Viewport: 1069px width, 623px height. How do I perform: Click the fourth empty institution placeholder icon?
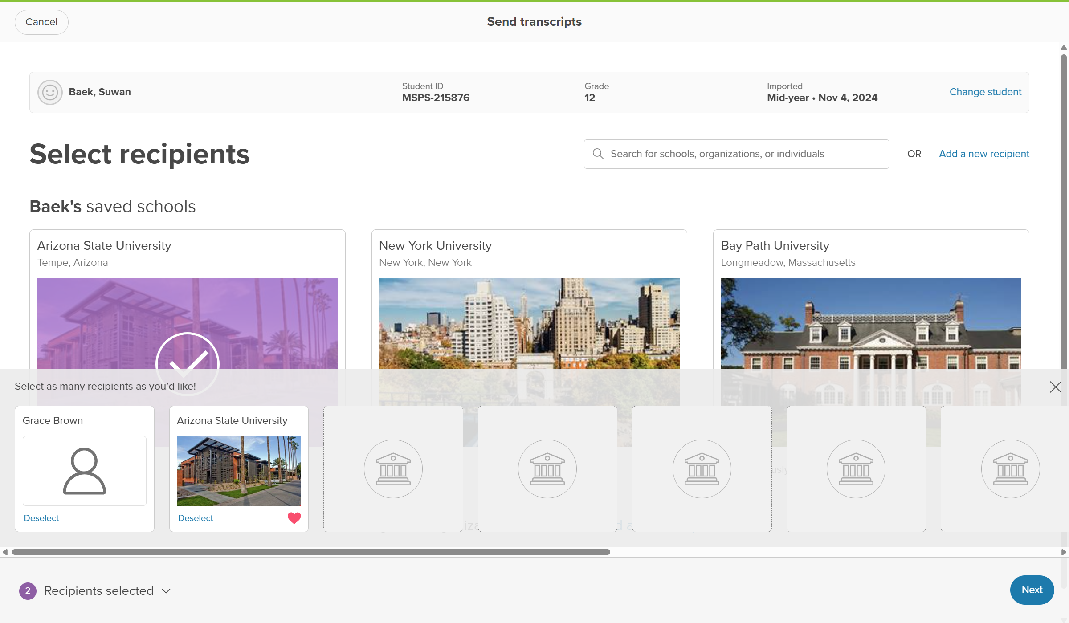point(856,468)
